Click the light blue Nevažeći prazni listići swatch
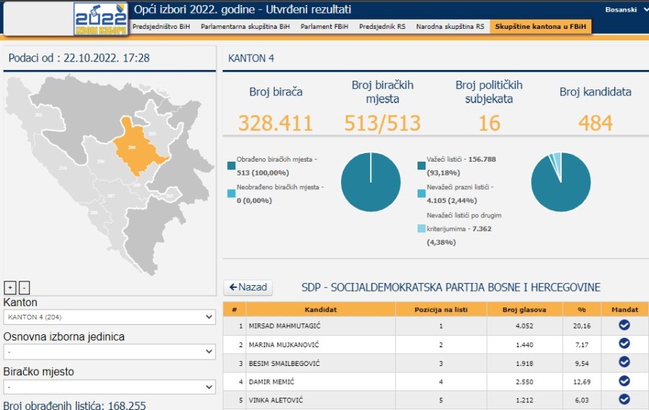The height and width of the screenshot is (410, 649). [x=421, y=193]
